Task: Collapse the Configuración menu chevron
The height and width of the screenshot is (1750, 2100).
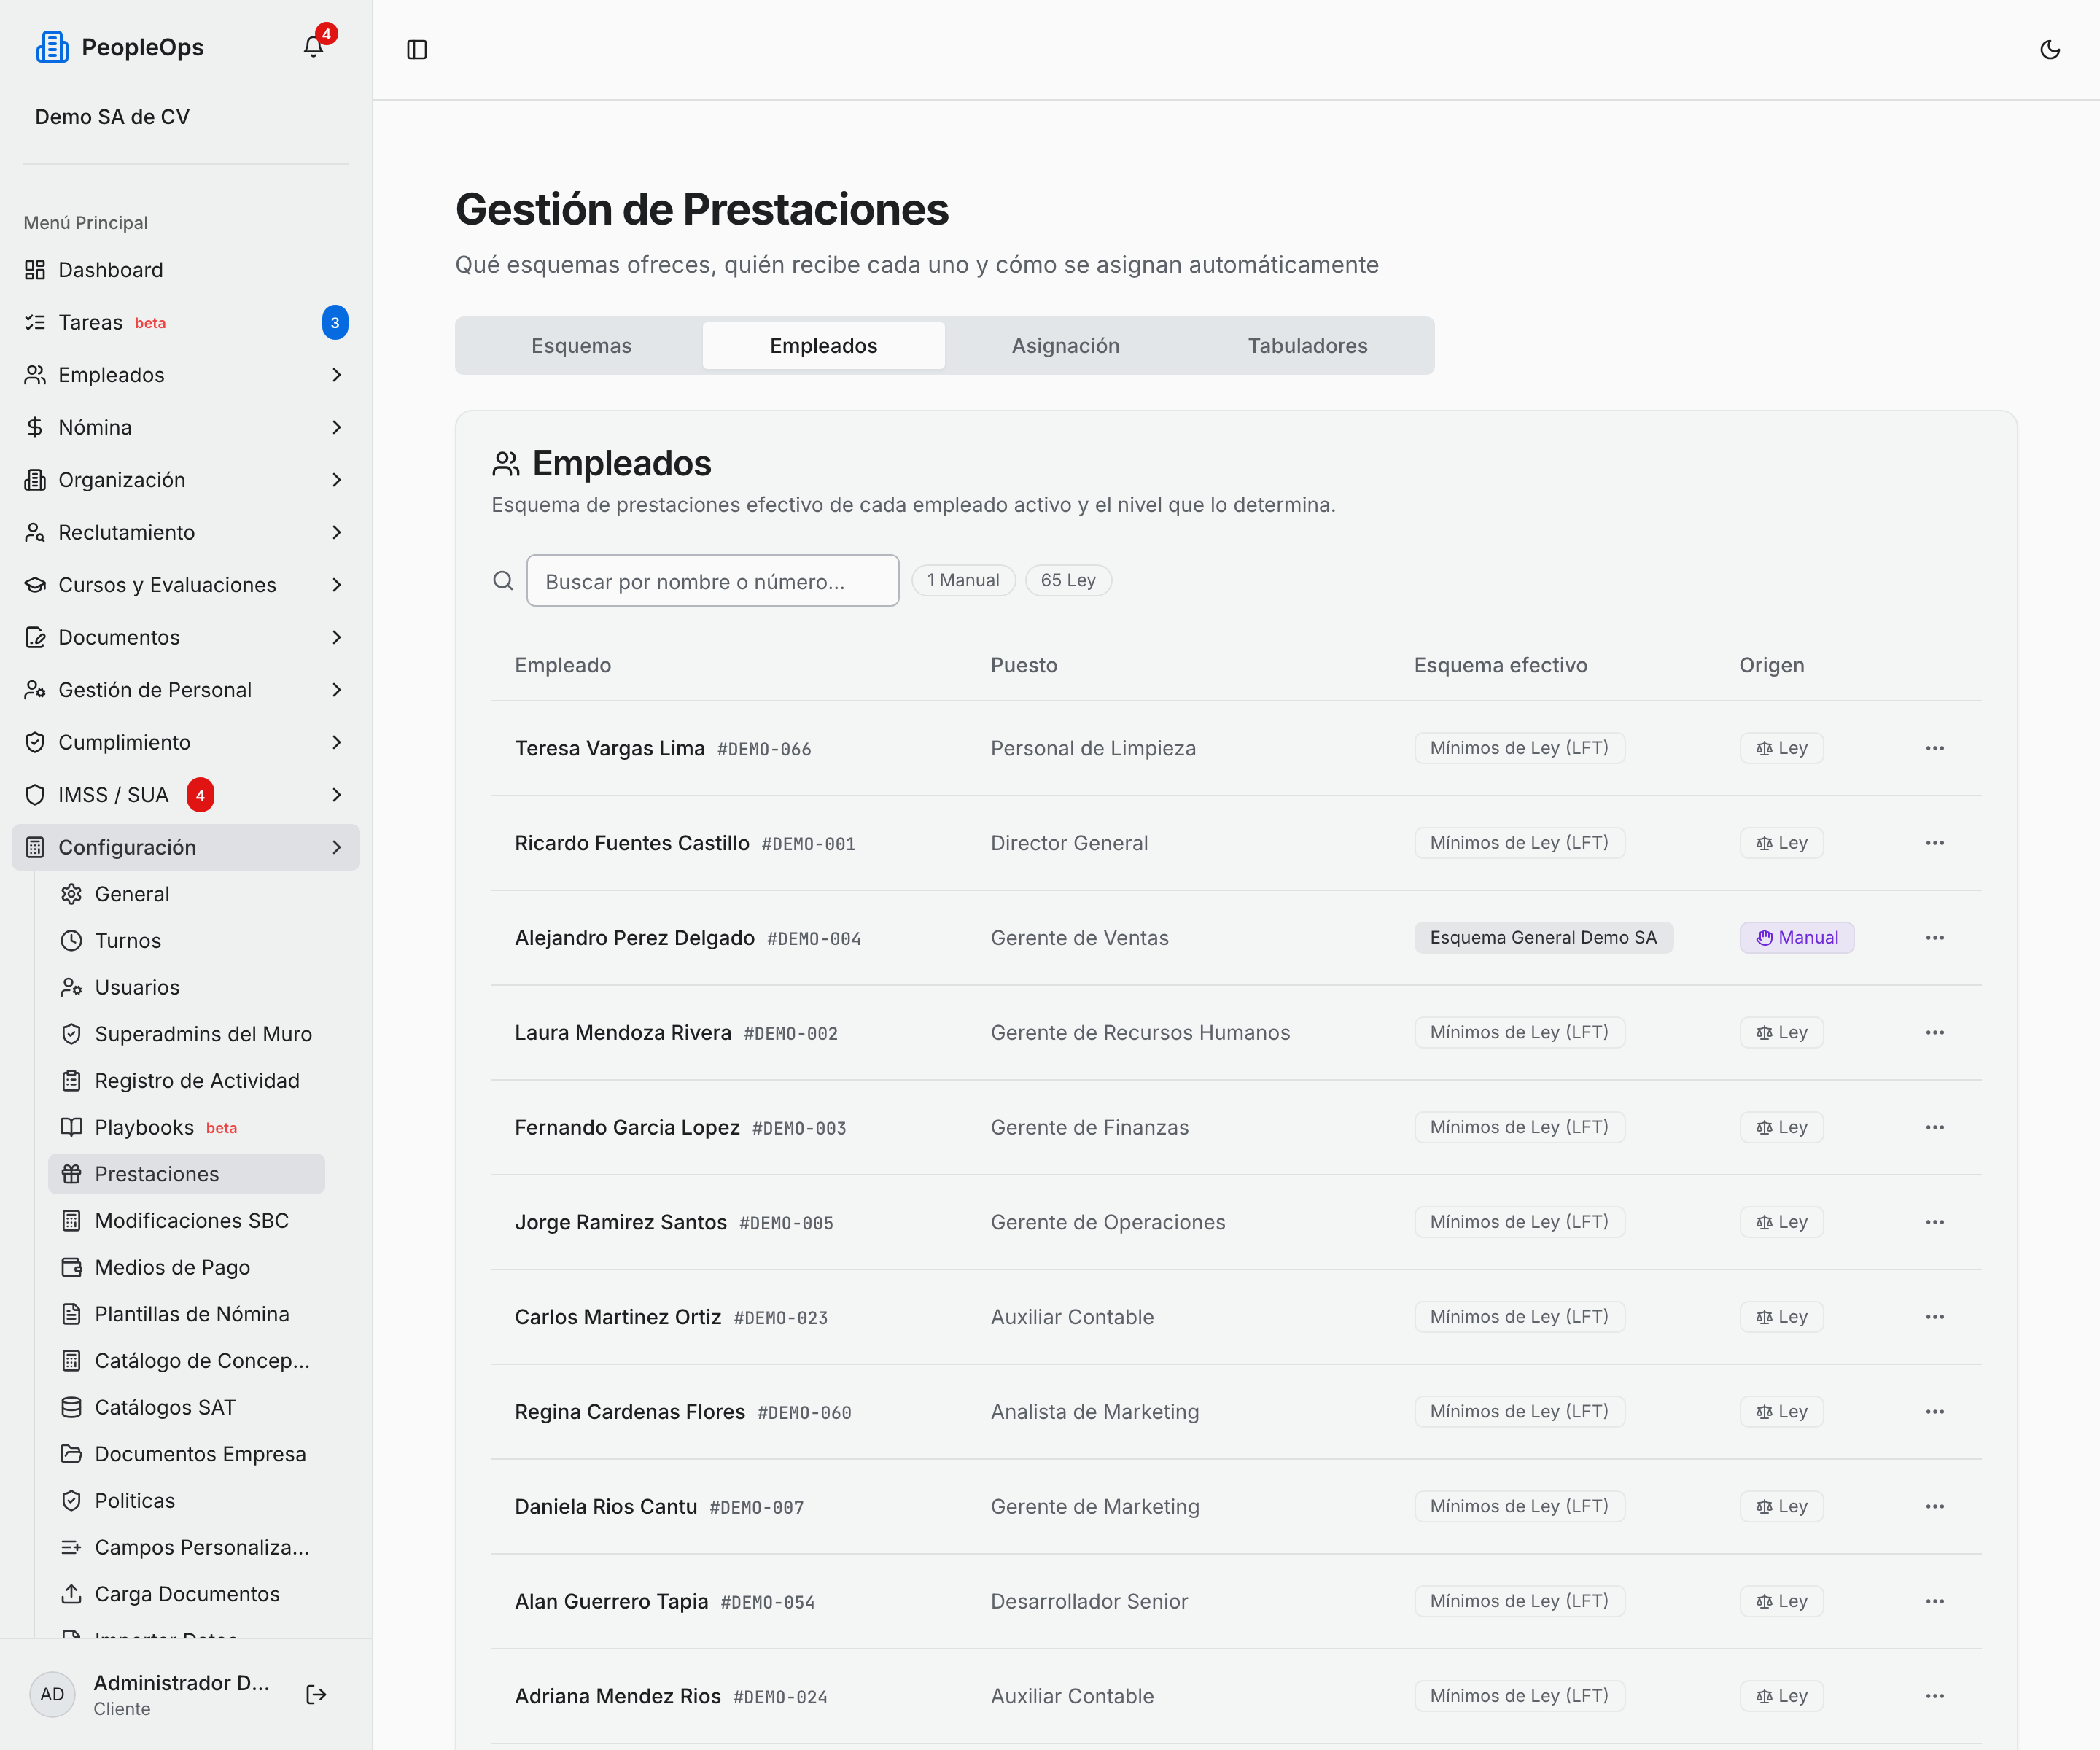Action: click(x=337, y=847)
